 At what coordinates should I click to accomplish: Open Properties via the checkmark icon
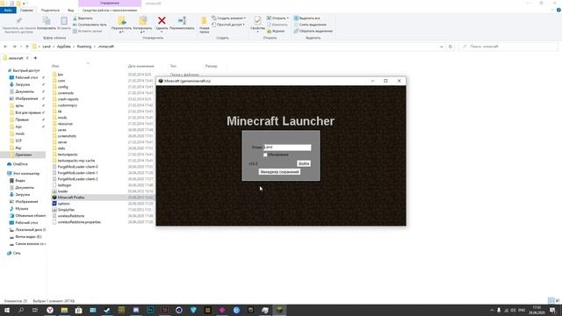(257, 20)
